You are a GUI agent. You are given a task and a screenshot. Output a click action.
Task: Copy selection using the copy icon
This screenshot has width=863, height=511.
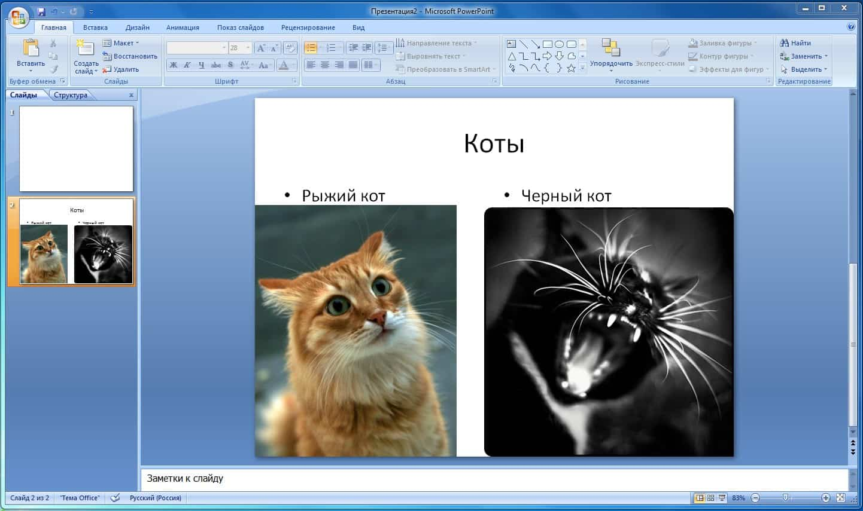click(x=53, y=56)
